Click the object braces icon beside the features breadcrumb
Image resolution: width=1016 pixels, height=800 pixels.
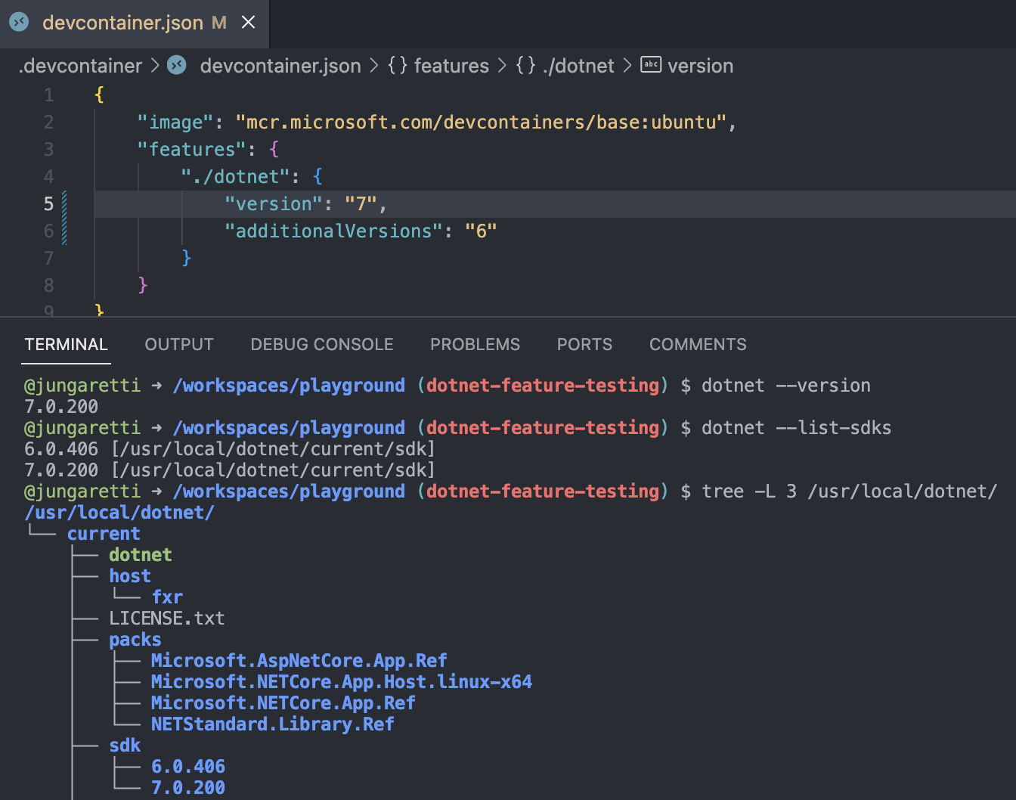[397, 65]
